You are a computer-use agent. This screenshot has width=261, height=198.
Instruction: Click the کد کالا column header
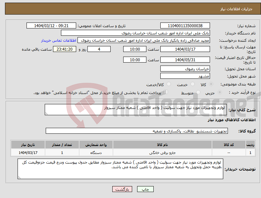click(x=229, y=145)
